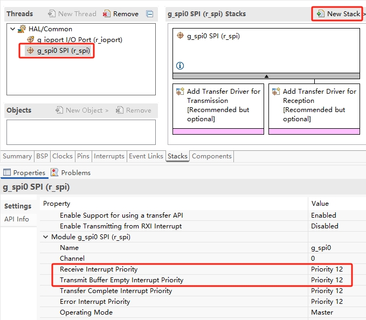Collapse the HAL/Common tree node
Screen dimensions: 366x320
[12, 29]
